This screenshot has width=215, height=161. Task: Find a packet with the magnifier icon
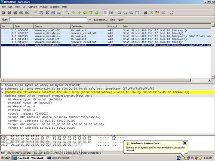coord(67,12)
